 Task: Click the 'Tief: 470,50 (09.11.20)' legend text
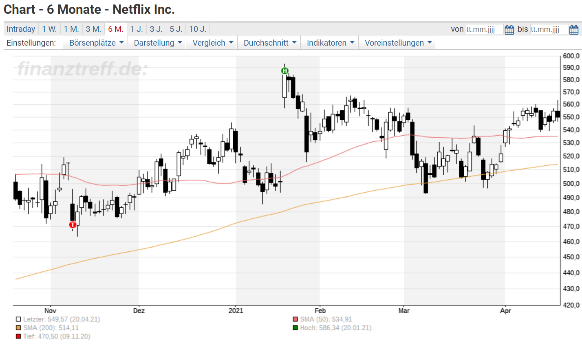(57, 336)
